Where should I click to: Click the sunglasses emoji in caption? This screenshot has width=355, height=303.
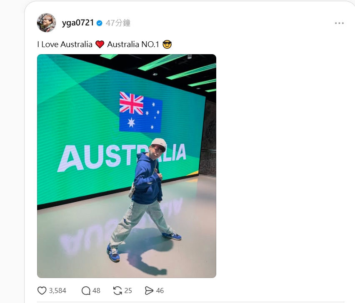(167, 44)
